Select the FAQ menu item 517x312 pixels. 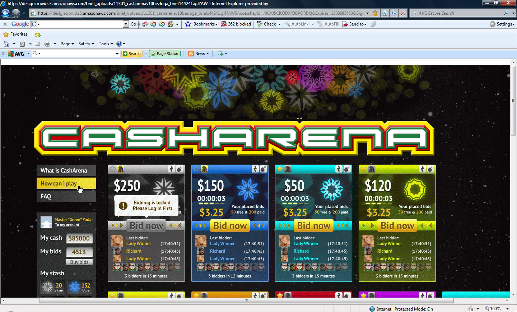click(46, 196)
